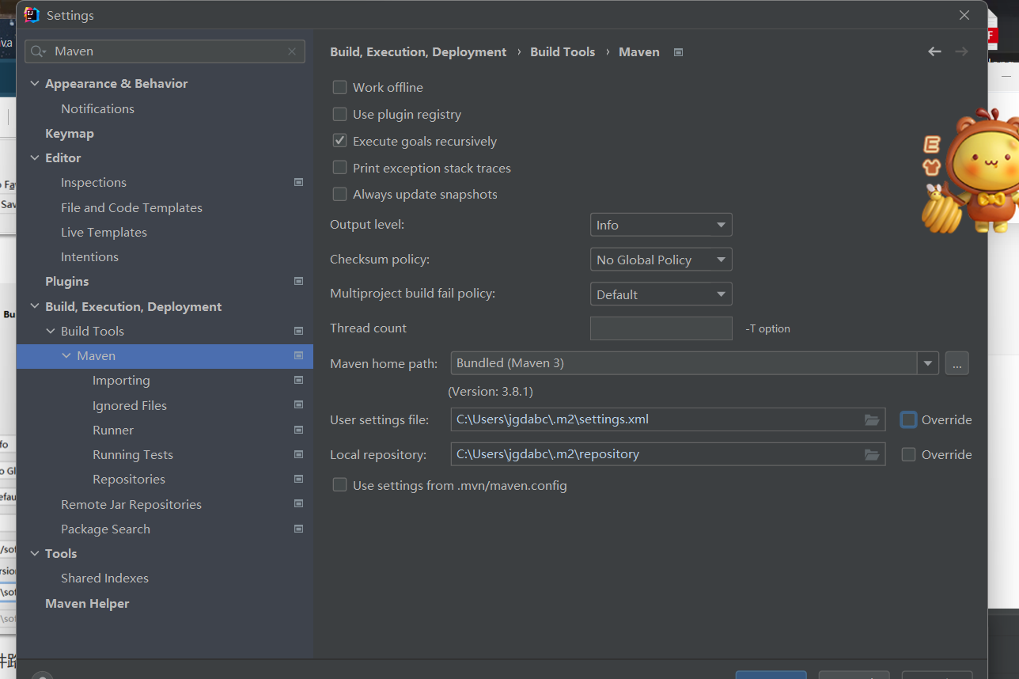Open Intentions settings page

pyautogui.click(x=89, y=256)
